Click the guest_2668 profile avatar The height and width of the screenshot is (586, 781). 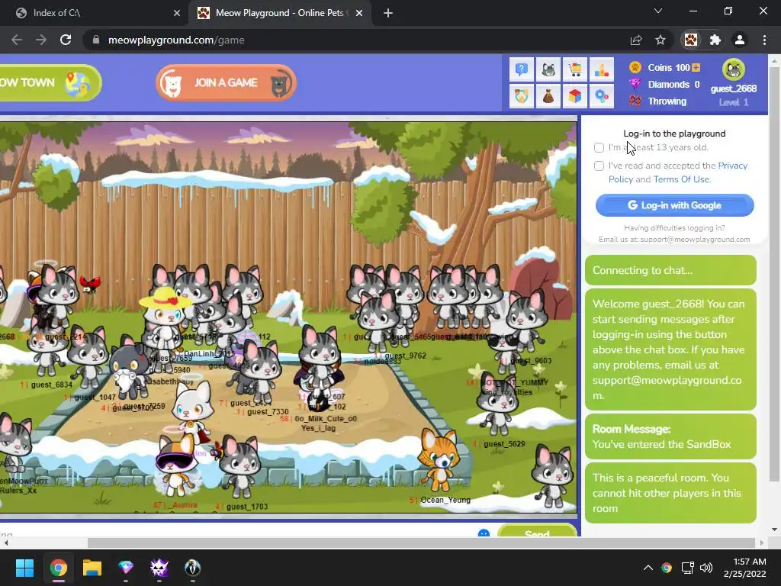click(734, 69)
